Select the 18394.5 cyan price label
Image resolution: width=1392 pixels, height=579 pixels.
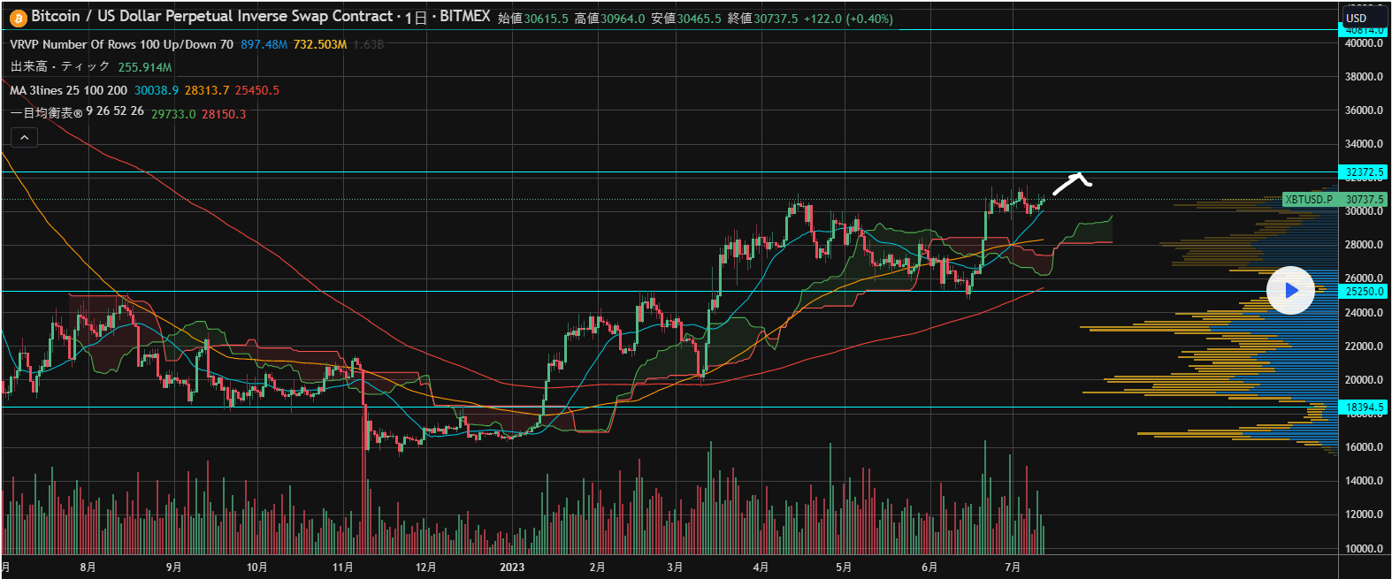click(x=1364, y=408)
